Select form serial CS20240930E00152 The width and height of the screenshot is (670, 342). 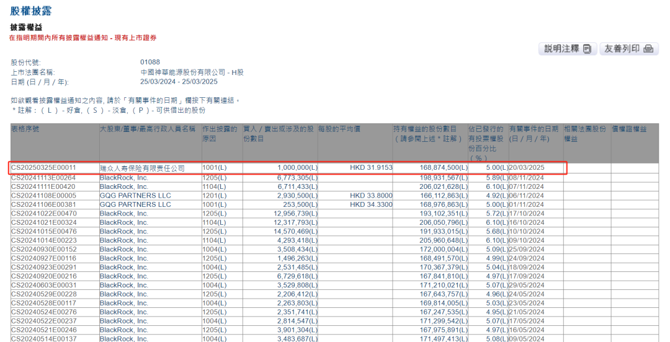pos(43,249)
